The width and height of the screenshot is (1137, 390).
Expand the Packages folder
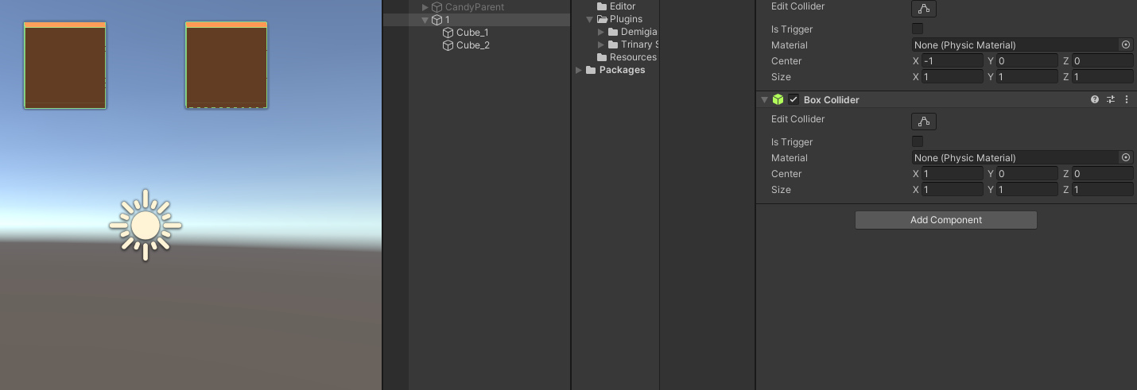(579, 70)
